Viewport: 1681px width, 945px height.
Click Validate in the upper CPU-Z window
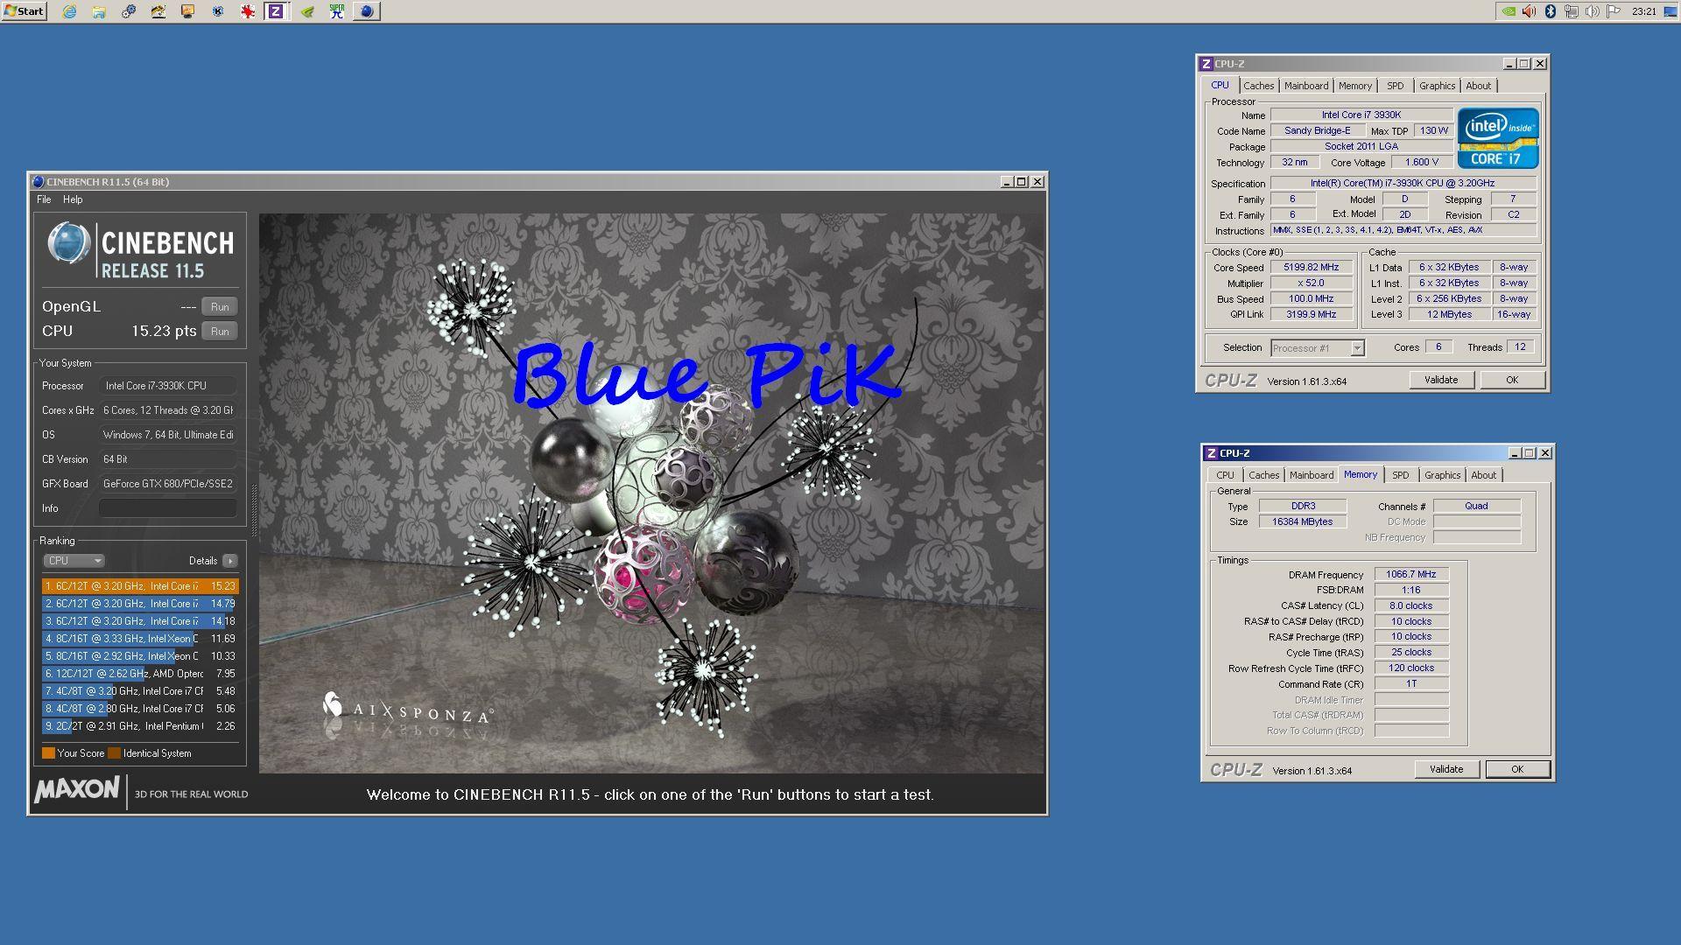click(1441, 380)
